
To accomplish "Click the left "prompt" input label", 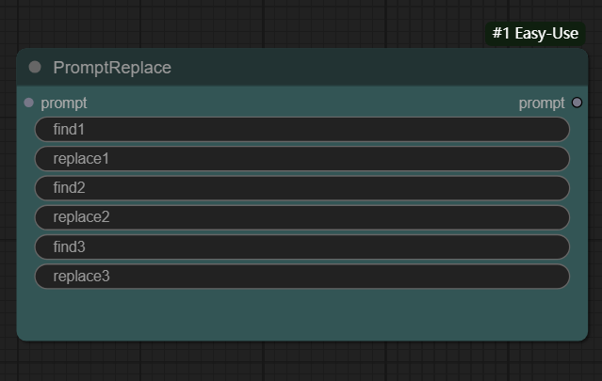I will (64, 103).
